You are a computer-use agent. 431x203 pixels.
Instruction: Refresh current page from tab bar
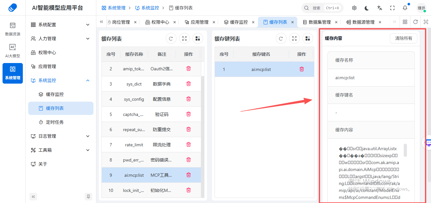click(x=415, y=22)
